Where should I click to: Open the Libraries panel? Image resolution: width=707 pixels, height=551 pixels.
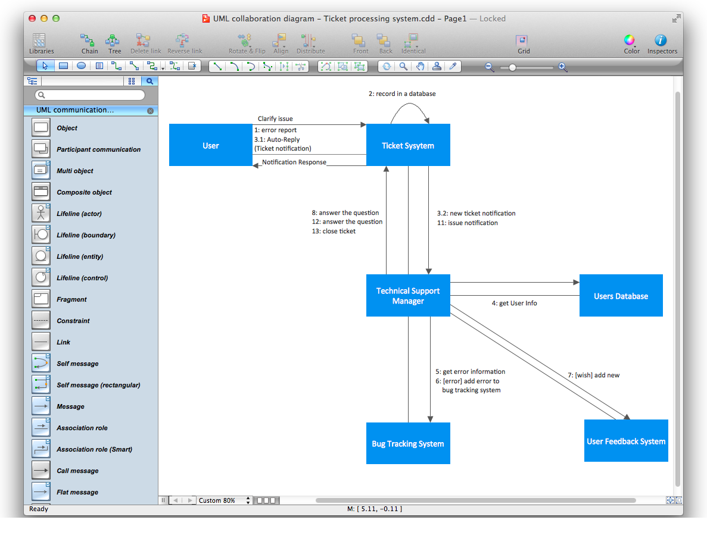pos(41,43)
